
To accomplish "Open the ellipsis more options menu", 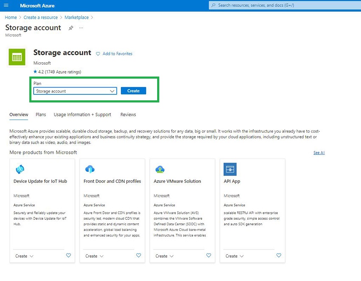I will (x=81, y=28).
